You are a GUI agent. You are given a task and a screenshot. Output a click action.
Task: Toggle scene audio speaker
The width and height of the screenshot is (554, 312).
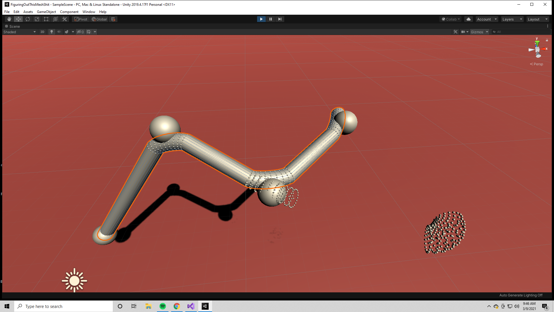tap(59, 32)
